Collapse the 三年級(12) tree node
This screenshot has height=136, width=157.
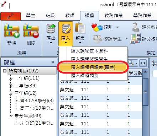[11, 93]
